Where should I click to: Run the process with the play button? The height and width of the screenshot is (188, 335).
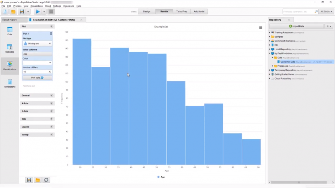coord(38,11)
